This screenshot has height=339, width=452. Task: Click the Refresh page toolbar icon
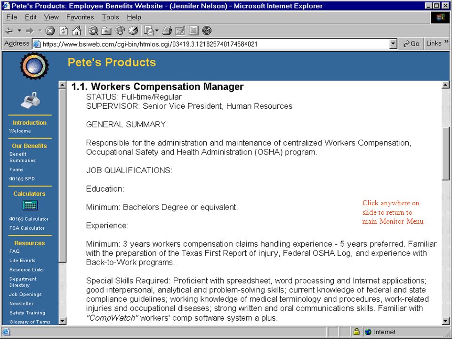coord(64,31)
